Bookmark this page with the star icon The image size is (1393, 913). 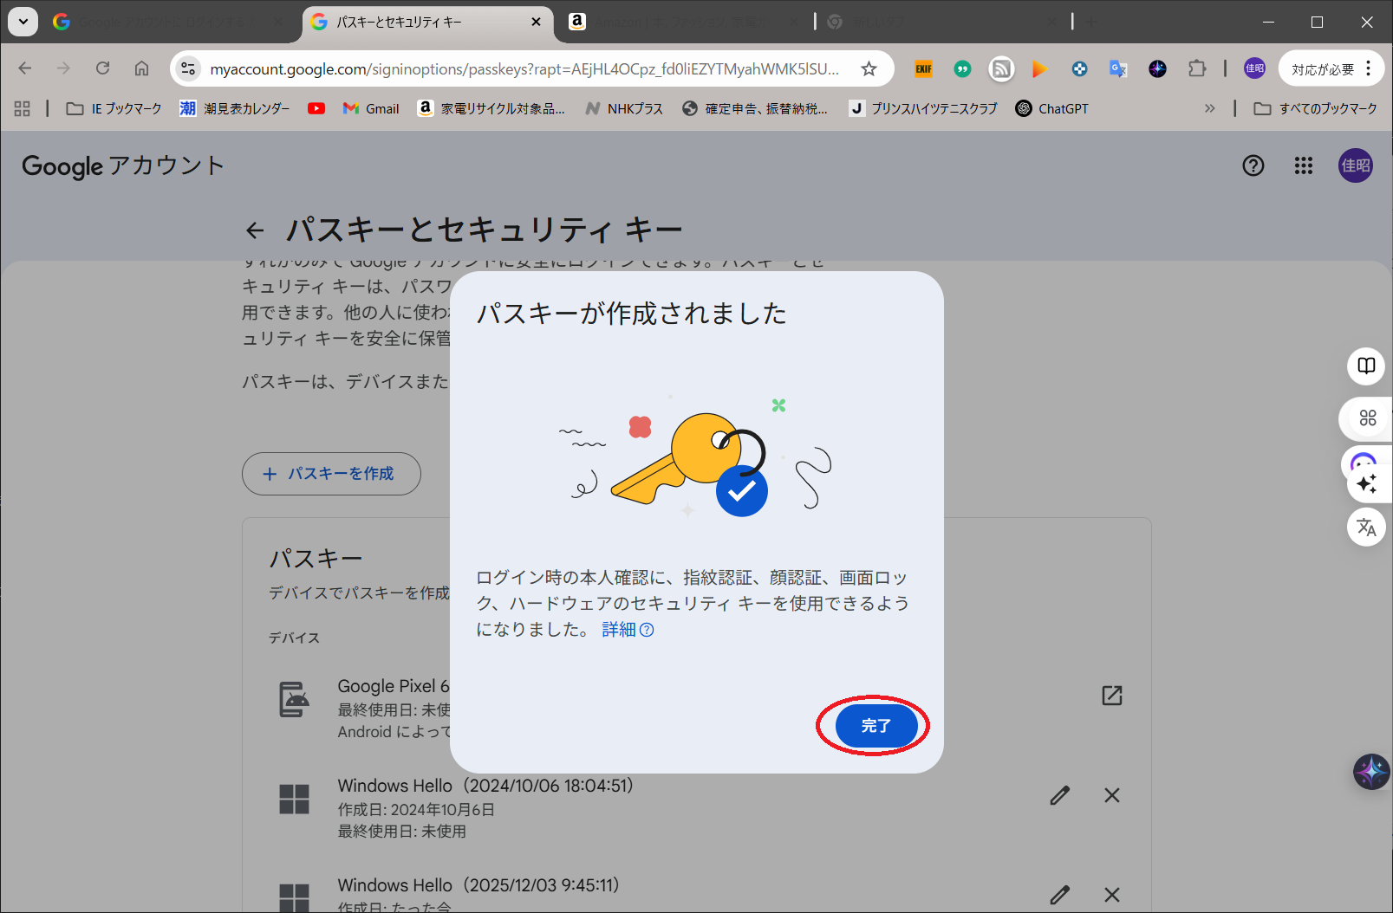tap(869, 68)
